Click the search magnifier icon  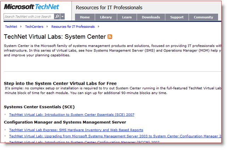(57, 17)
